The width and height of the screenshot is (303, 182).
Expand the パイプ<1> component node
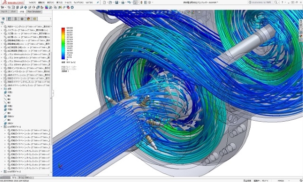(x=2, y=30)
